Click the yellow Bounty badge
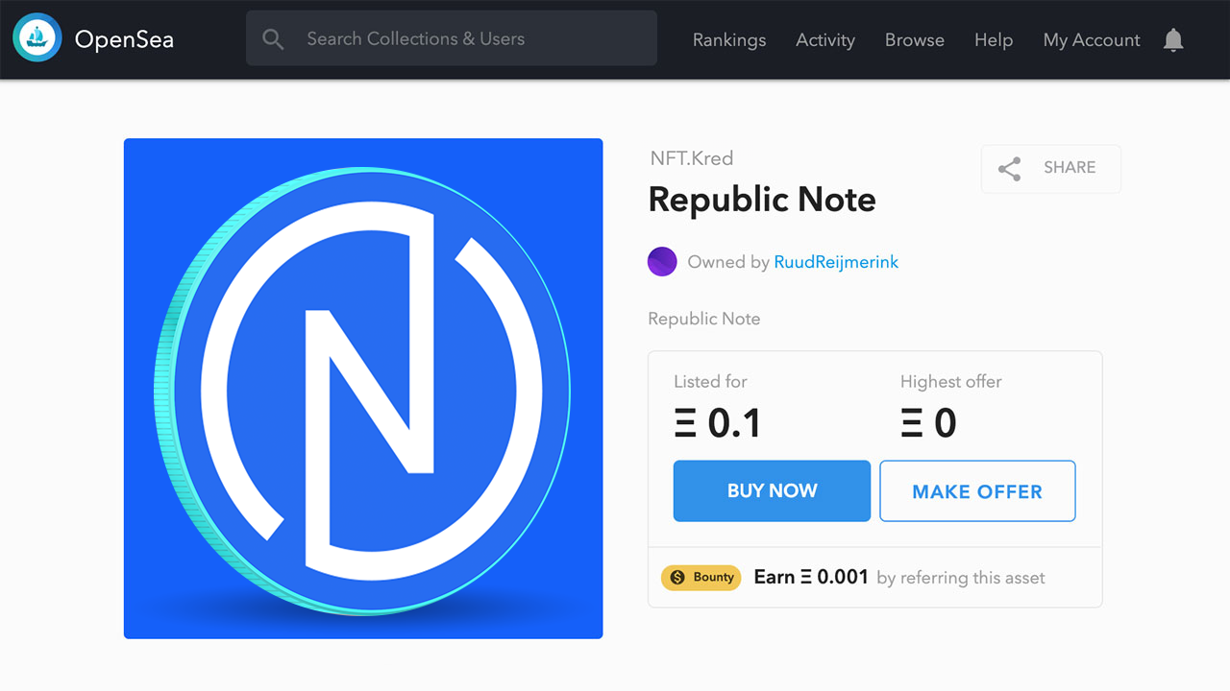This screenshot has width=1230, height=691. coord(701,577)
